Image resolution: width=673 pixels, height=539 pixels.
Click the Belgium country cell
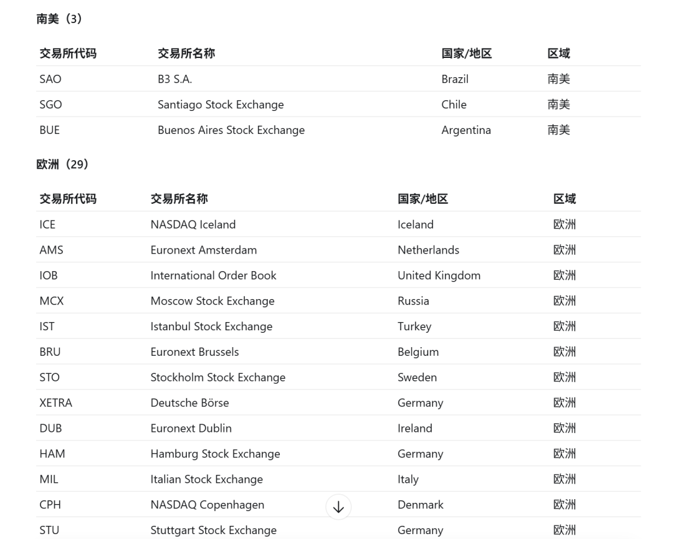click(x=418, y=352)
